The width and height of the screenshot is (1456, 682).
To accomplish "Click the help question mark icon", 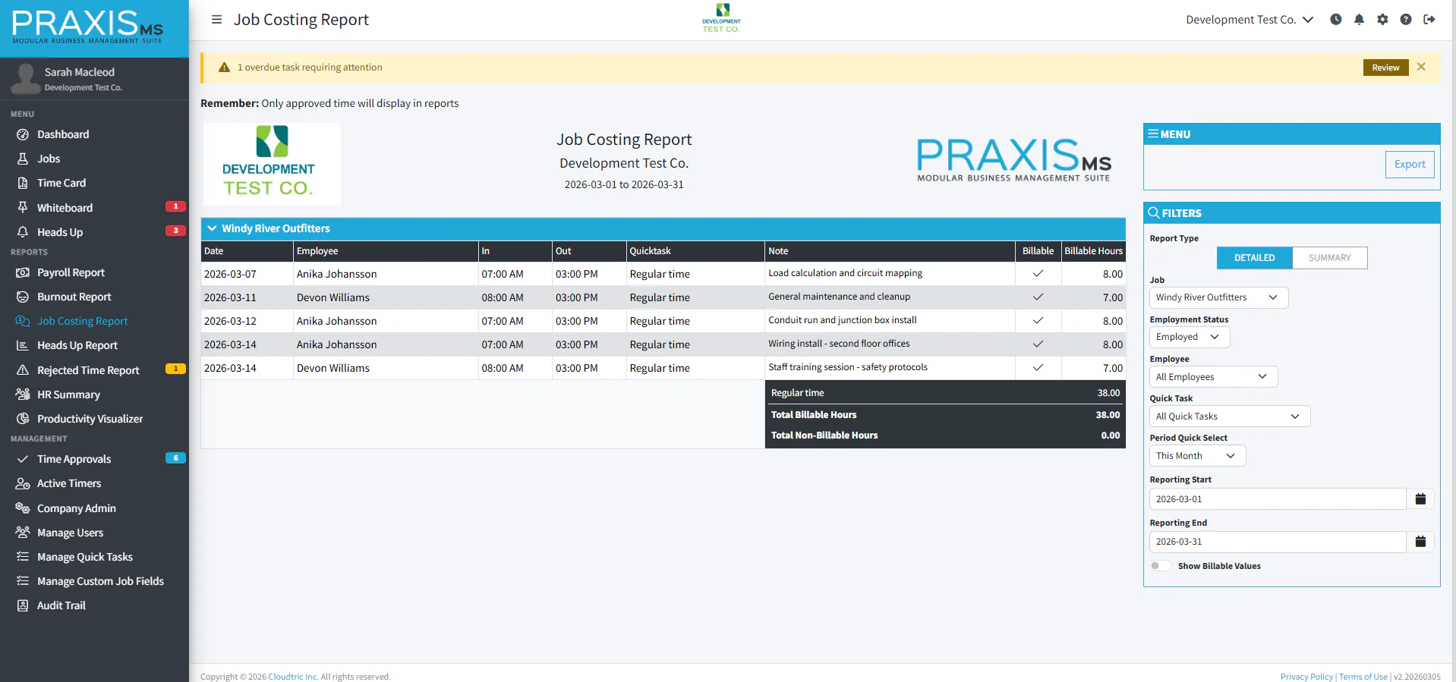I will pyautogui.click(x=1406, y=20).
